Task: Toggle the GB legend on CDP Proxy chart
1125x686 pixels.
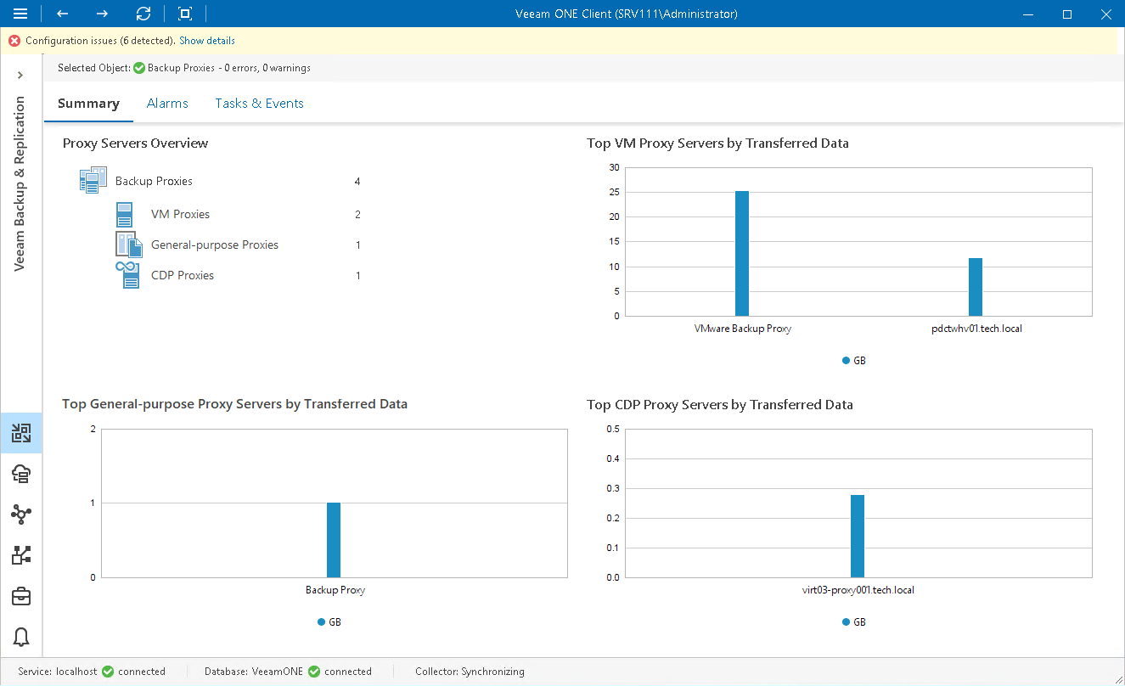Action: [854, 621]
